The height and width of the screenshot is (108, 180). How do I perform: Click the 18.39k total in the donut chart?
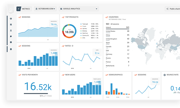tap(69, 32)
